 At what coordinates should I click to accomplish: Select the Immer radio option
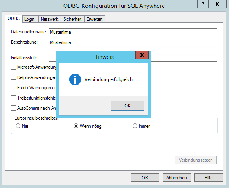click(x=135, y=126)
